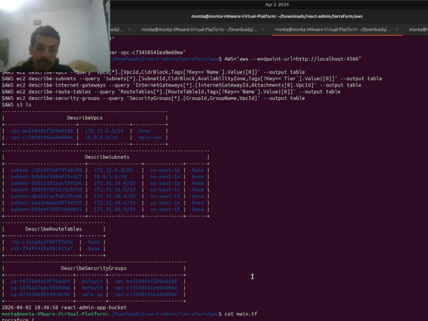The image size is (428, 321).
Task: Click availability zone us-east-1b
Action: pos(165,184)
